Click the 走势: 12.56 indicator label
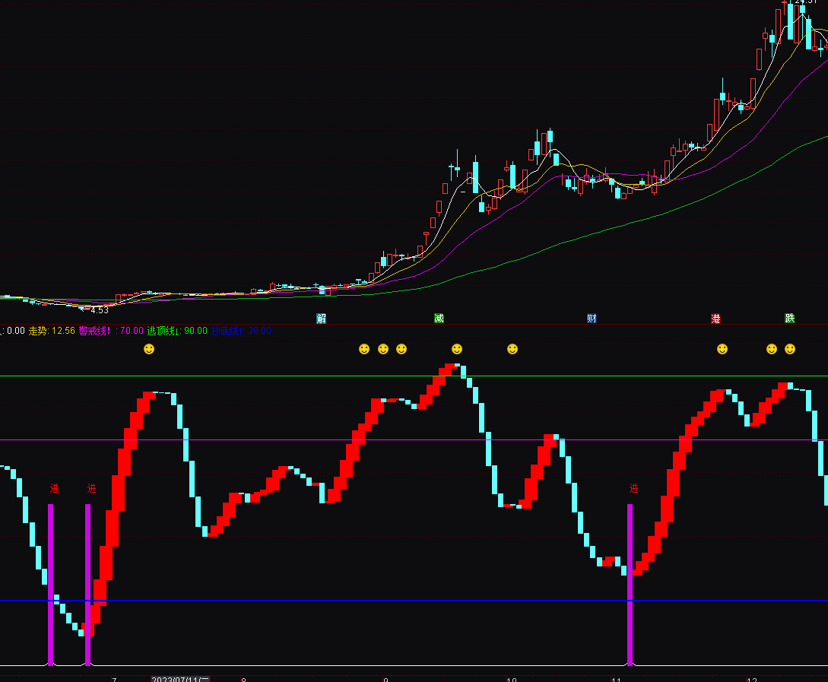The height and width of the screenshot is (682, 828). pyautogui.click(x=52, y=331)
